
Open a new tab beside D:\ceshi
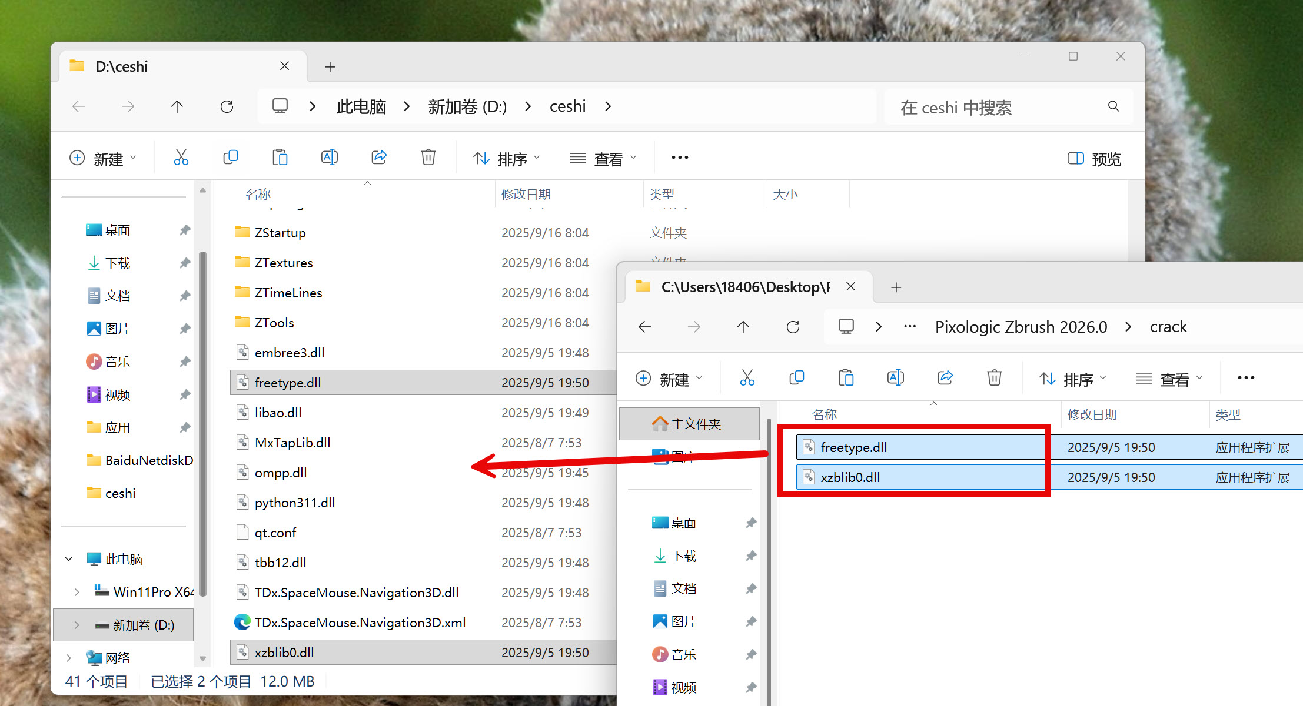tap(330, 67)
